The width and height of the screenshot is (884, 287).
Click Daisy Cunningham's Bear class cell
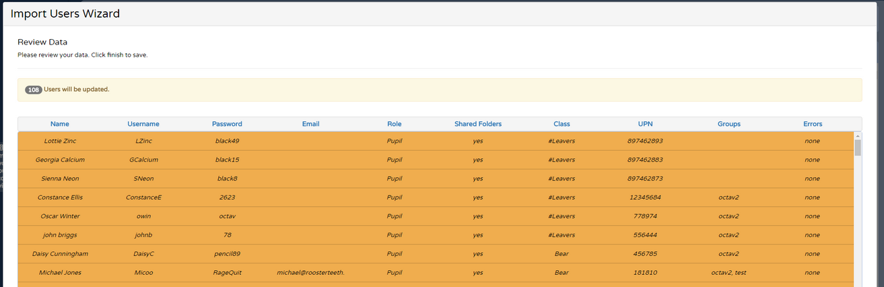(x=562, y=254)
